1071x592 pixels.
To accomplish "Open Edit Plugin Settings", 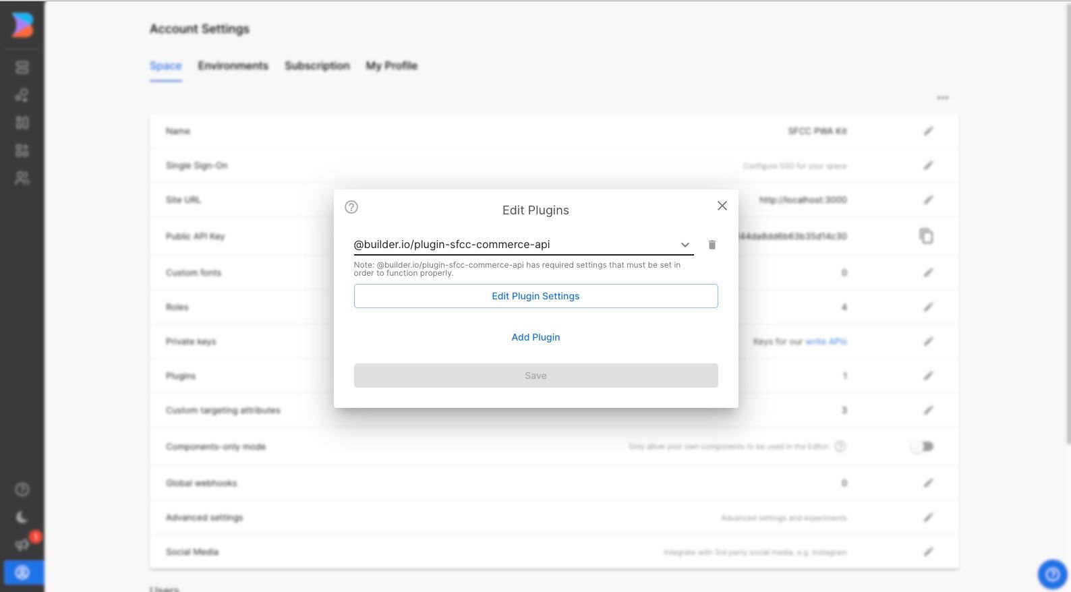I will pyautogui.click(x=536, y=296).
